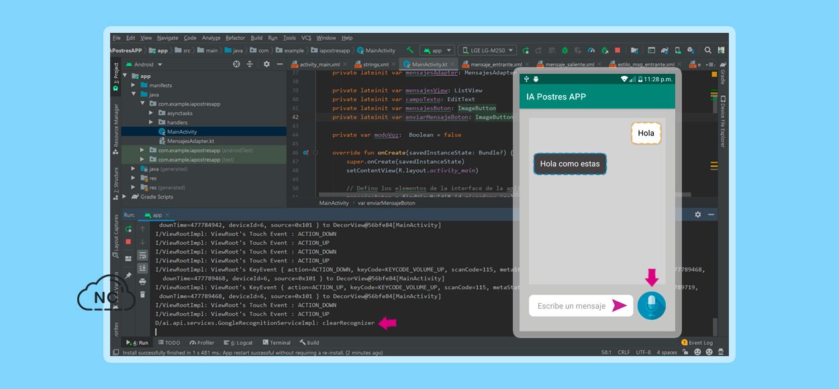This screenshot has height=389, width=839.
Task: Toggle Scroll to End in Run console
Action: 142,268
